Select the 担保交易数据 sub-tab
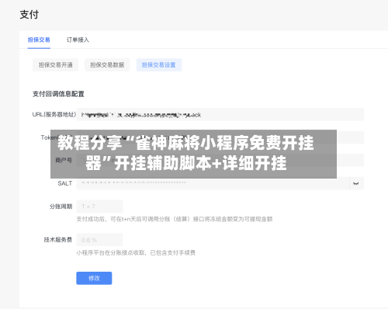The image size is (388, 309). click(107, 65)
